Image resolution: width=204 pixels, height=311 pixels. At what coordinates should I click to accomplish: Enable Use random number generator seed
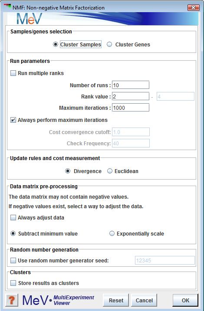tap(13, 260)
